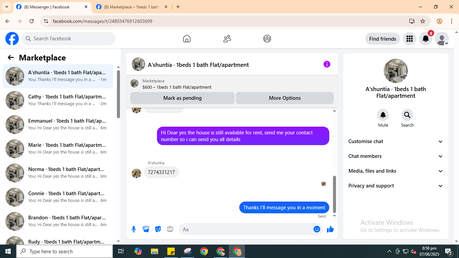Switch to the Marketplace – 1beds 1 bath tab
459x258 pixels.
click(x=132, y=7)
